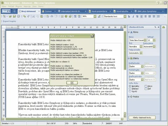Screen dimensions: 168x126
Task: Collapse the Písmo section
Action: point(129,32)
